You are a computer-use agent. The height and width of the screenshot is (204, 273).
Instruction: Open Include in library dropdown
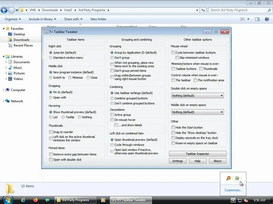pyautogui.click(x=42, y=19)
